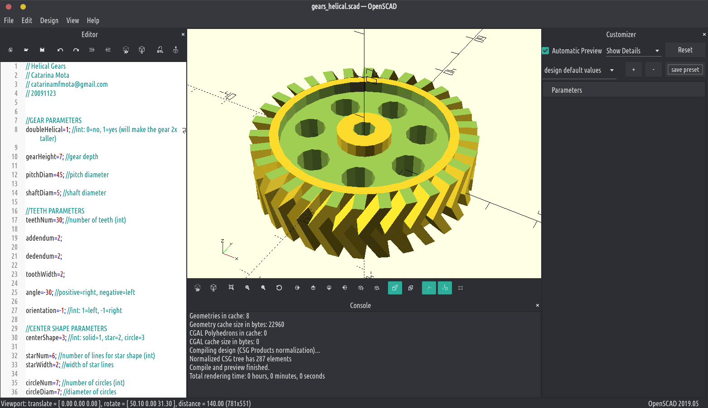Screen dimensions: 708x408
Task: Render the model with CGAL
Action: (x=141, y=50)
